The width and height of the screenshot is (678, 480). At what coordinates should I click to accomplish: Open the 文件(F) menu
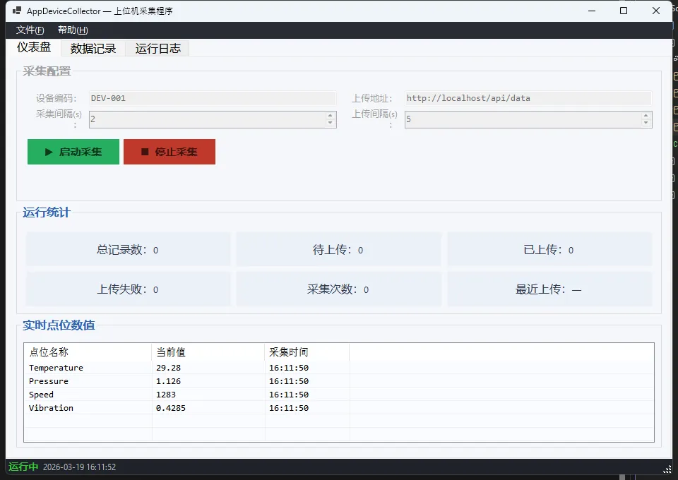(x=30, y=30)
